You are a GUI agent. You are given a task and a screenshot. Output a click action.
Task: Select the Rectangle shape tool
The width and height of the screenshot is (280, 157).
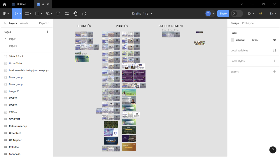37,13
